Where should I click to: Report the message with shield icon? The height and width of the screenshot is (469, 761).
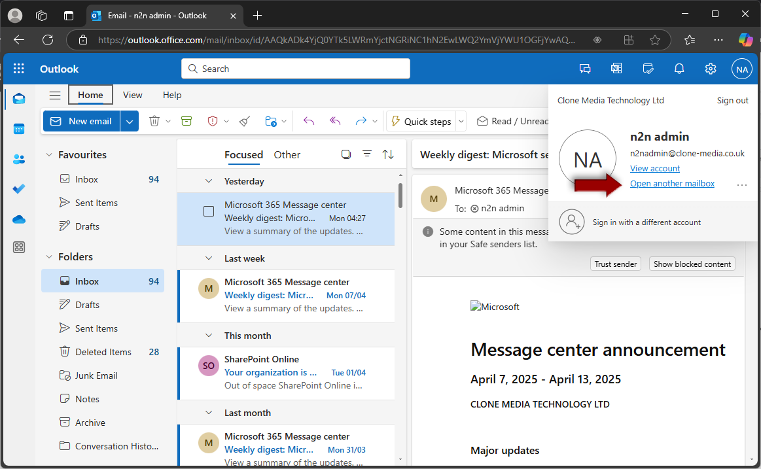pyautogui.click(x=213, y=121)
